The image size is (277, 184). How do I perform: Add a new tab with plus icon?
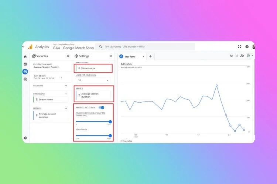[x=150, y=56]
